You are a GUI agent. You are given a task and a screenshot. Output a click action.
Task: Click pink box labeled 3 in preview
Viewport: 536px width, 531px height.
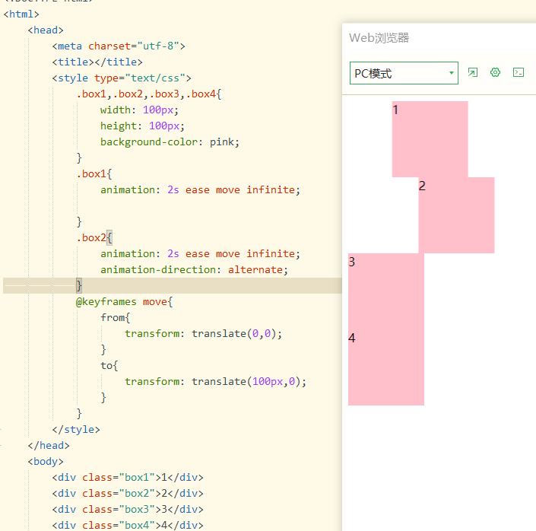point(386,291)
